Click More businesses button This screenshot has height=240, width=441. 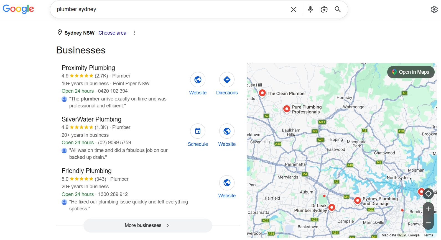pyautogui.click(x=148, y=225)
